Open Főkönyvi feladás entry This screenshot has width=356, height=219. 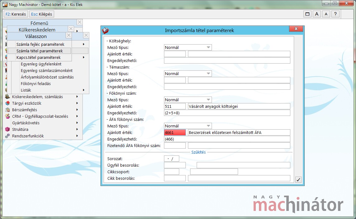(36, 84)
